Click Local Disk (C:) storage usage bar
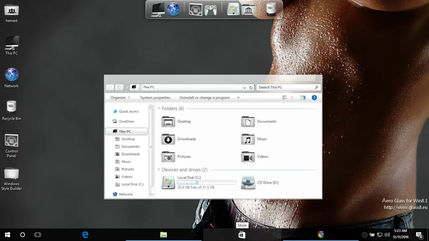This screenshot has height=241, width=429. click(x=207, y=182)
